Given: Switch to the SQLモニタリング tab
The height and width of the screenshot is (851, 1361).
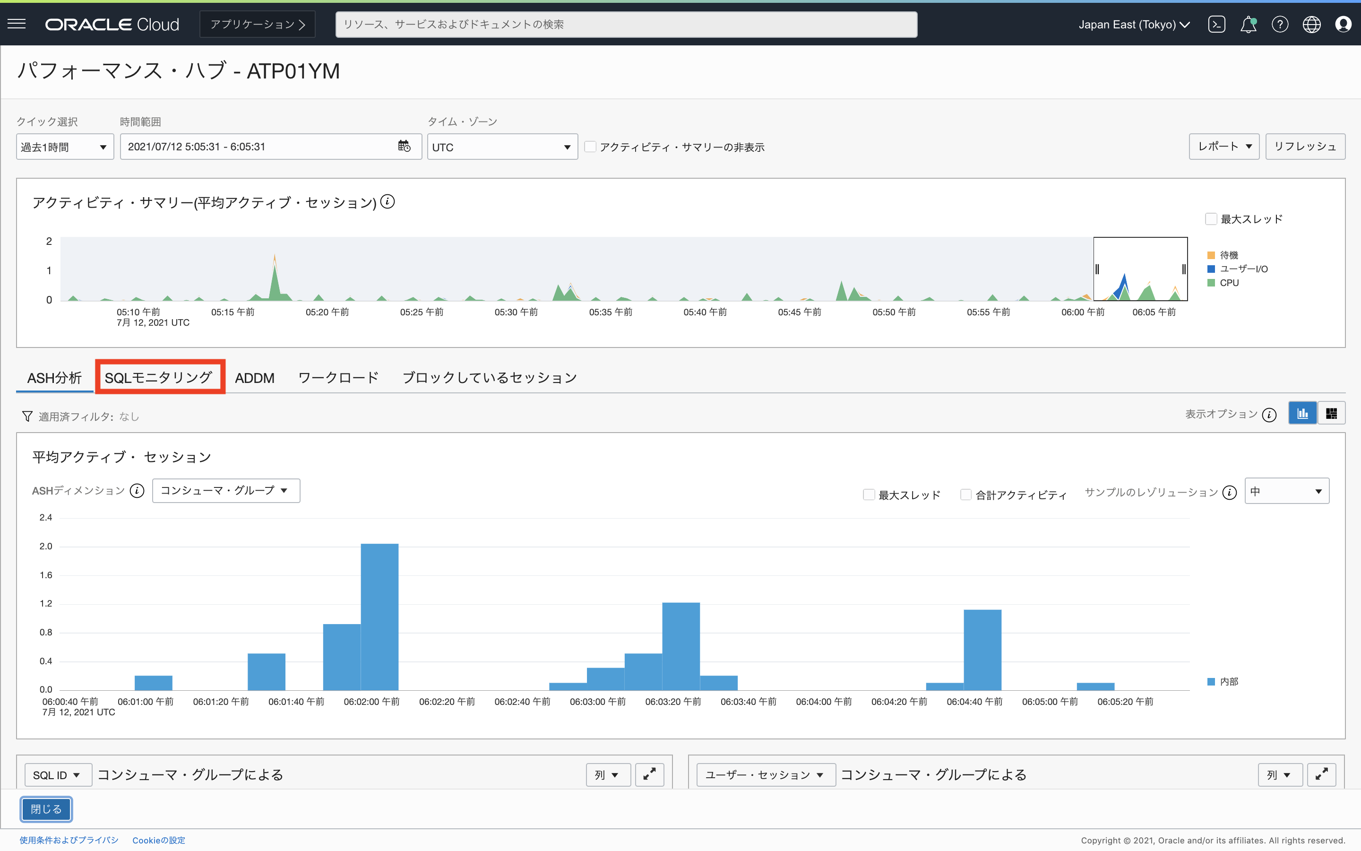Looking at the screenshot, I should pyautogui.click(x=159, y=377).
